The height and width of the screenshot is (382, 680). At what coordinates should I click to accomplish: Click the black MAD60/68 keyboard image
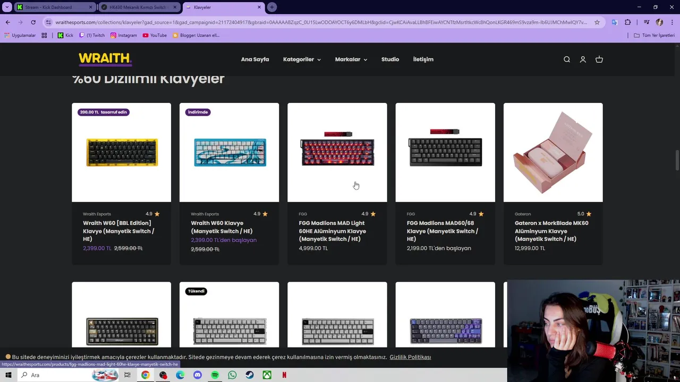point(445,152)
